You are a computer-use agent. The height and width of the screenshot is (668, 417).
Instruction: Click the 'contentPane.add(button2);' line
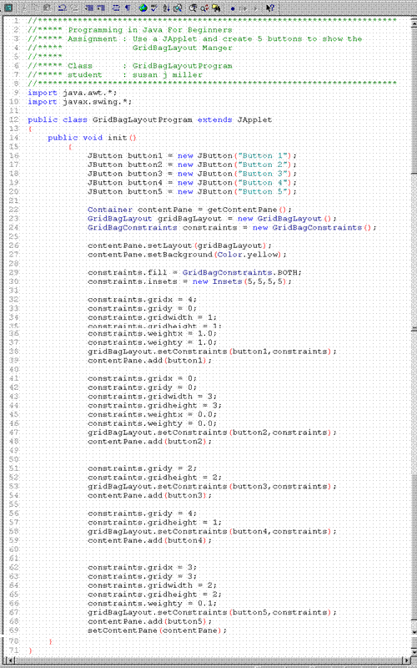pos(149,442)
